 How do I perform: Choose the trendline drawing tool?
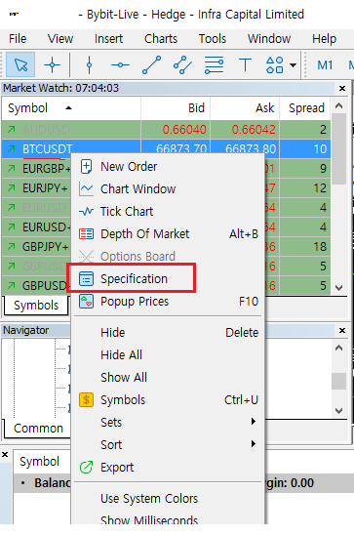151,64
